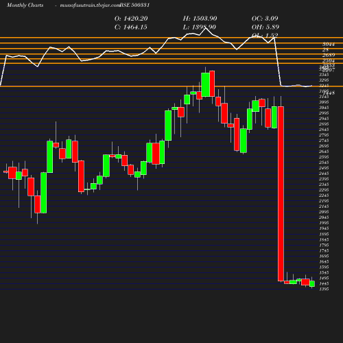Click the last green candlestick on the chart
The width and height of the screenshot is (343, 343).
coord(312,283)
